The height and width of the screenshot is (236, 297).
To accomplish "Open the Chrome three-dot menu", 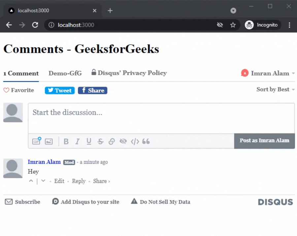I will click(x=289, y=25).
